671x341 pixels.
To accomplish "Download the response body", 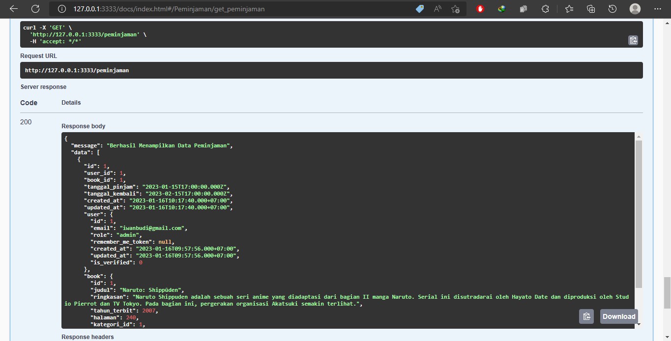I will [x=619, y=316].
